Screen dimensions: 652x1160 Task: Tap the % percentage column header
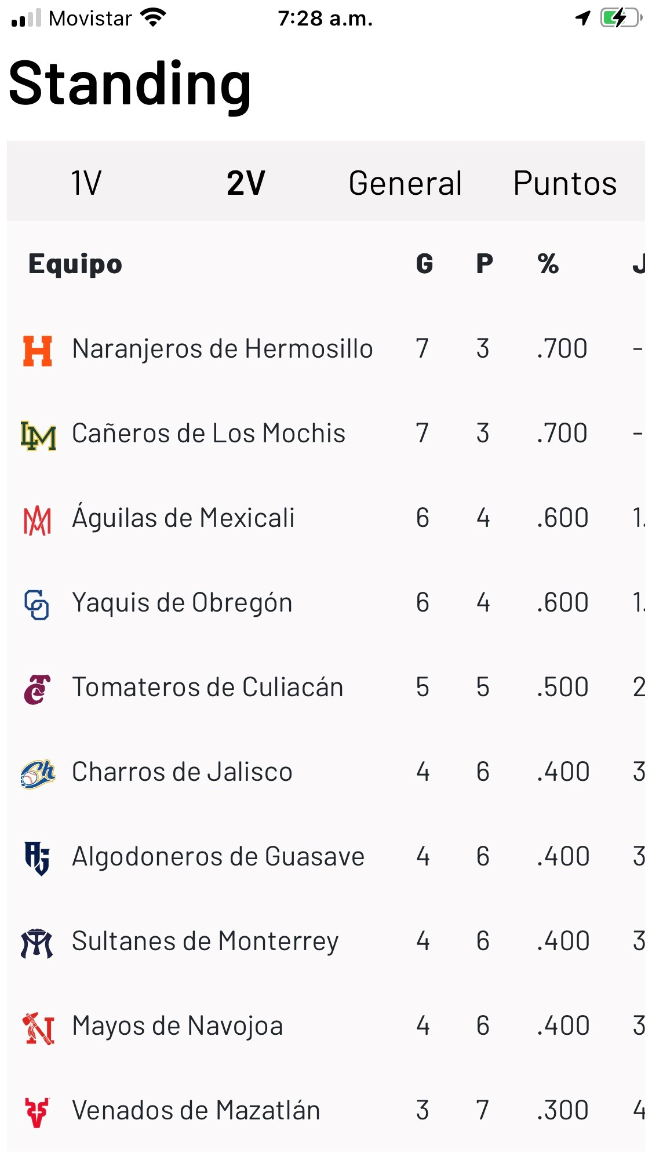coord(548,264)
